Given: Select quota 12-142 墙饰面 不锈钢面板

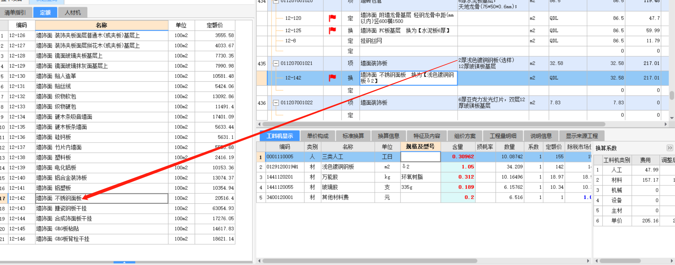Looking at the screenshot, I should pyautogui.click(x=102, y=198).
